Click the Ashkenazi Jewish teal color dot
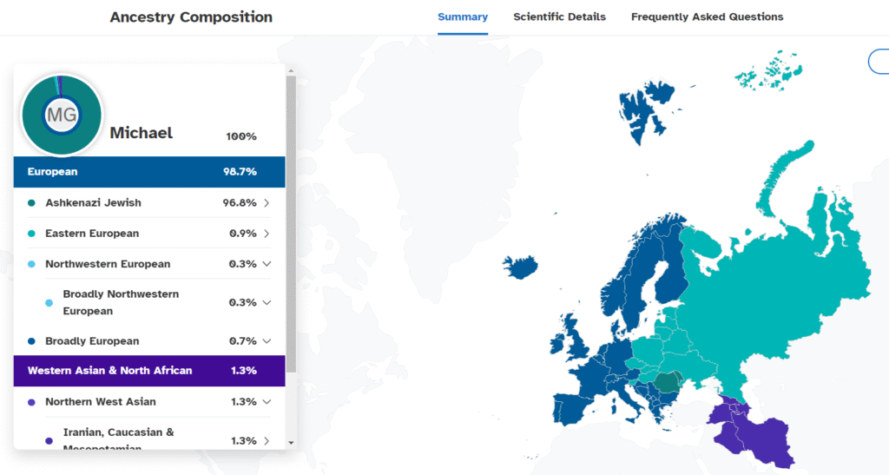Image resolution: width=889 pixels, height=475 pixels. [32, 203]
